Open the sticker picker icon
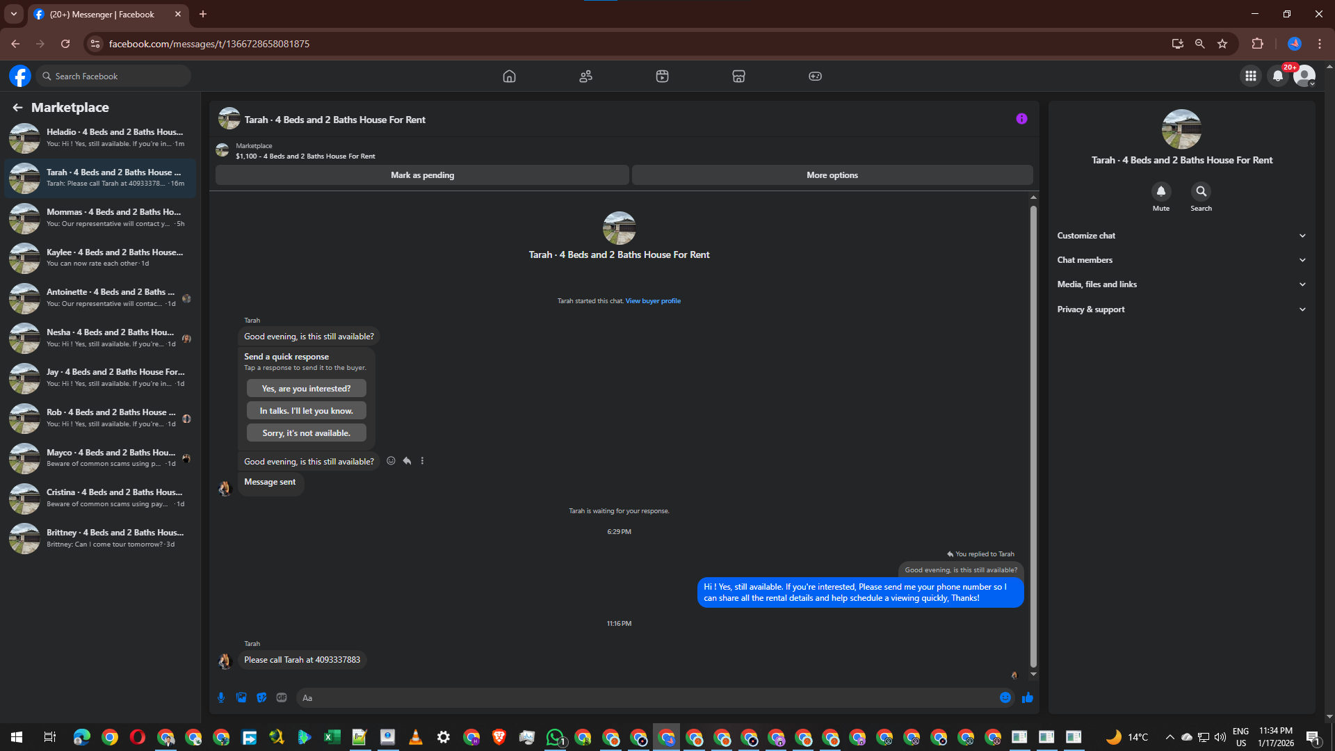 261,697
